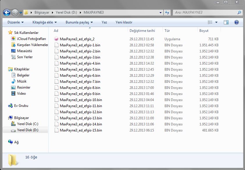Viewport: 245px width, 170px height.
Task: Click the refresh icon beside address bar
Action: click(167, 13)
